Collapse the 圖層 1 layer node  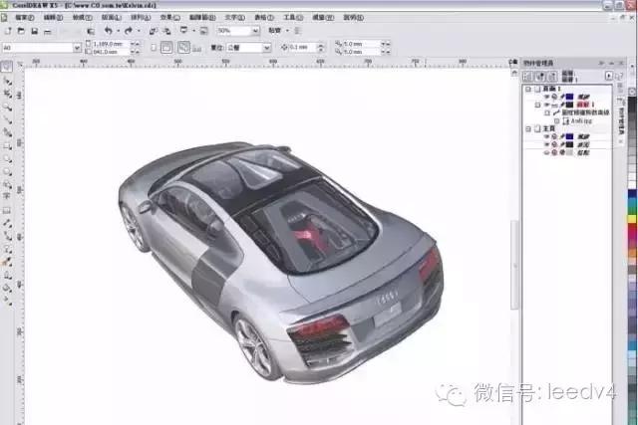point(538,105)
